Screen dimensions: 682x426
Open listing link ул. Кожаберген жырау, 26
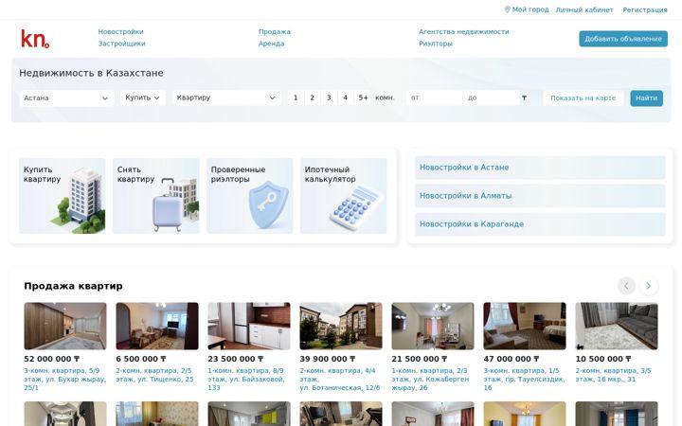[431, 379]
